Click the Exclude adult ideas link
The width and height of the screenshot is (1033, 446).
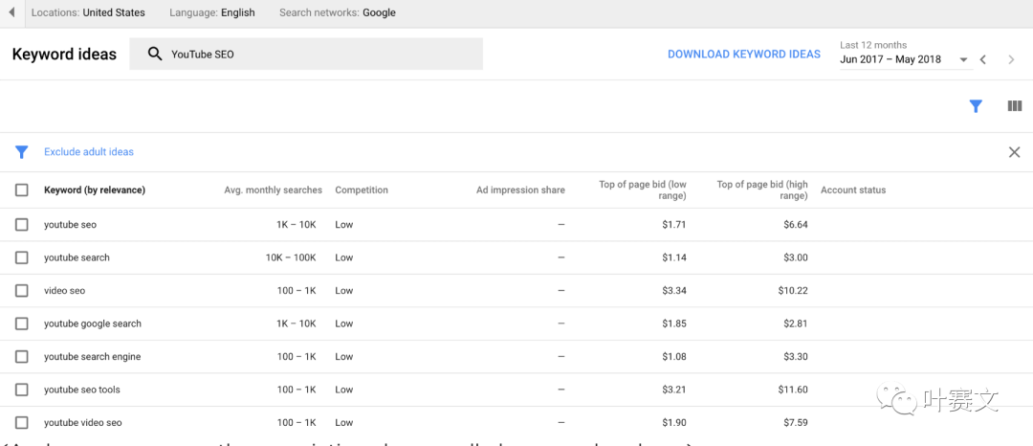pyautogui.click(x=89, y=152)
